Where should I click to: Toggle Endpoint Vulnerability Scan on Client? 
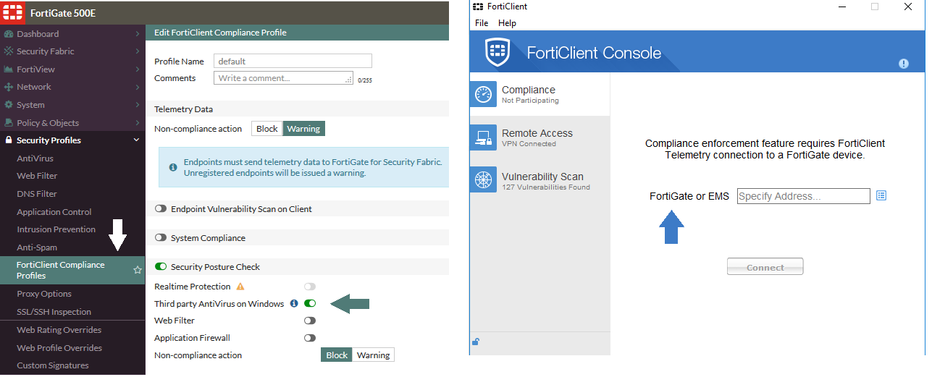[x=161, y=209]
